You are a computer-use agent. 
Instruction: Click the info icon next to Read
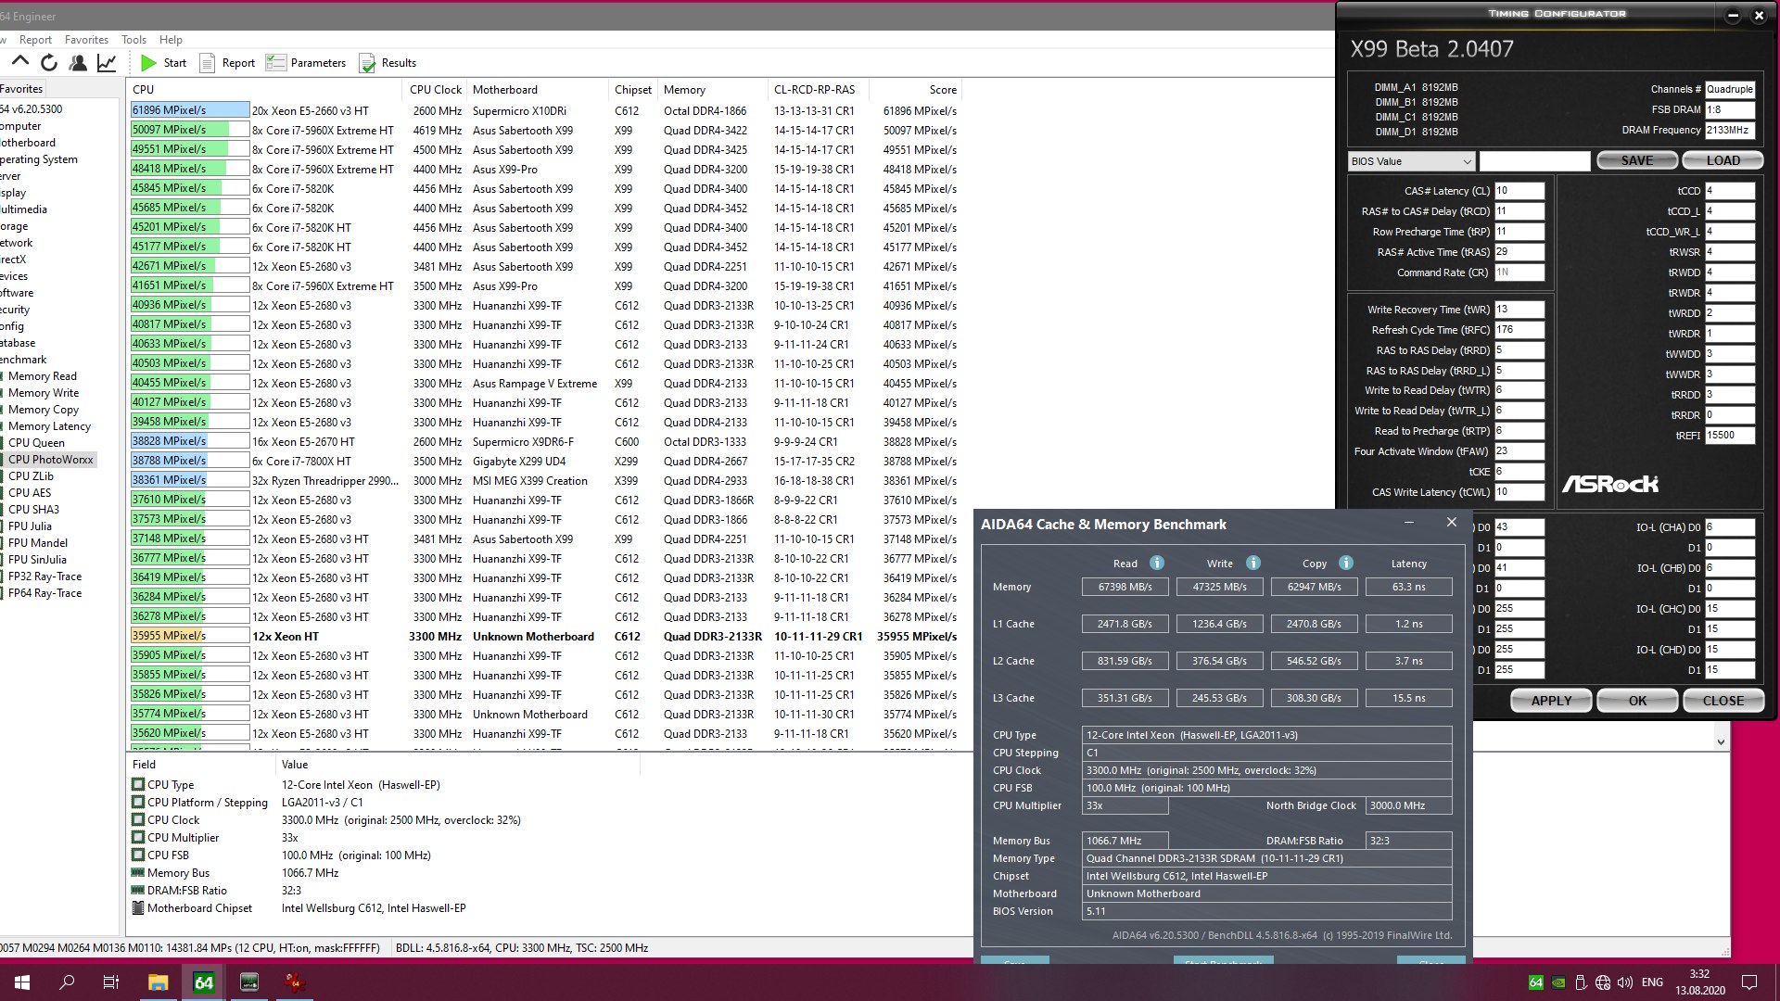(x=1156, y=563)
